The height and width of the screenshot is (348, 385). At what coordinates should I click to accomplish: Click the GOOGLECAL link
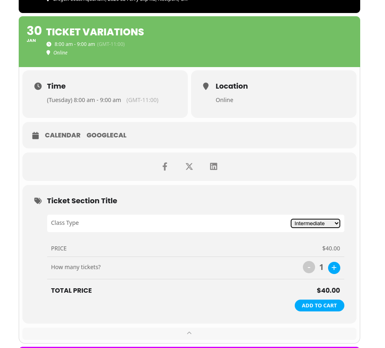click(x=107, y=135)
